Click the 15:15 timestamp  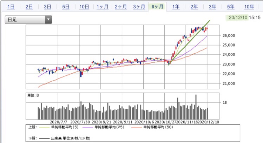255,18
